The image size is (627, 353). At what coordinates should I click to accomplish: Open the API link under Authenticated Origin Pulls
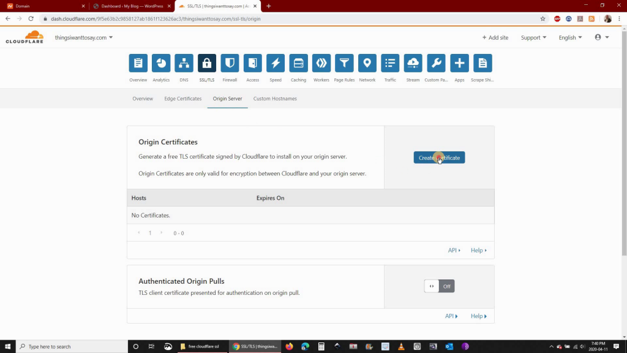451,316
